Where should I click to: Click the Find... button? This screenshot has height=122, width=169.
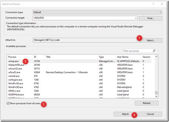151,18
